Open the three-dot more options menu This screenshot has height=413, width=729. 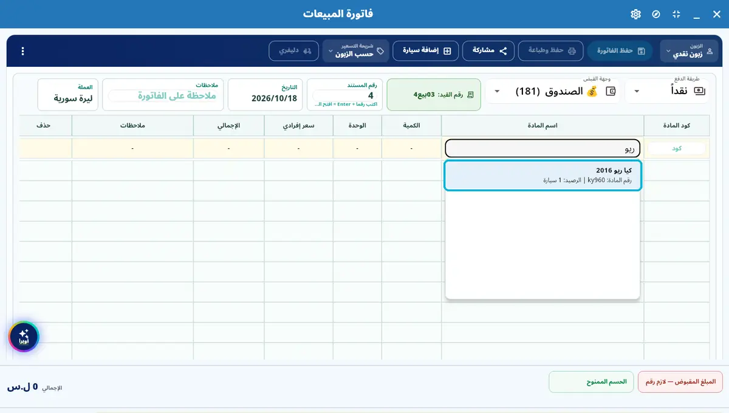click(22, 51)
